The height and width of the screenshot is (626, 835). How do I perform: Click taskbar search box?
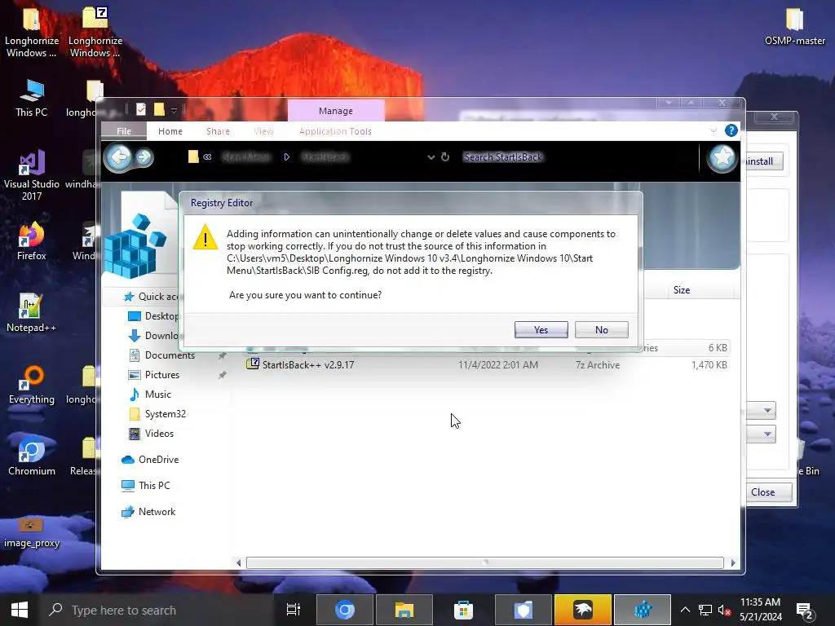coord(157,610)
